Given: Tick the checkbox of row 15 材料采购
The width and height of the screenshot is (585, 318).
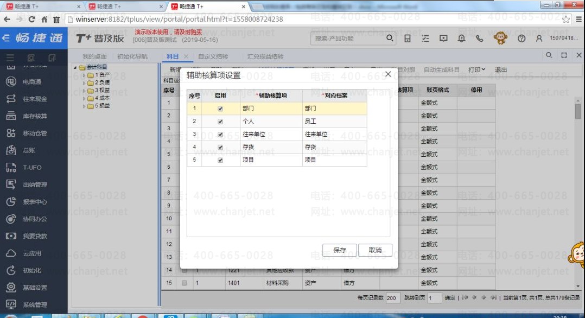Looking at the screenshot, I should click(185, 283).
